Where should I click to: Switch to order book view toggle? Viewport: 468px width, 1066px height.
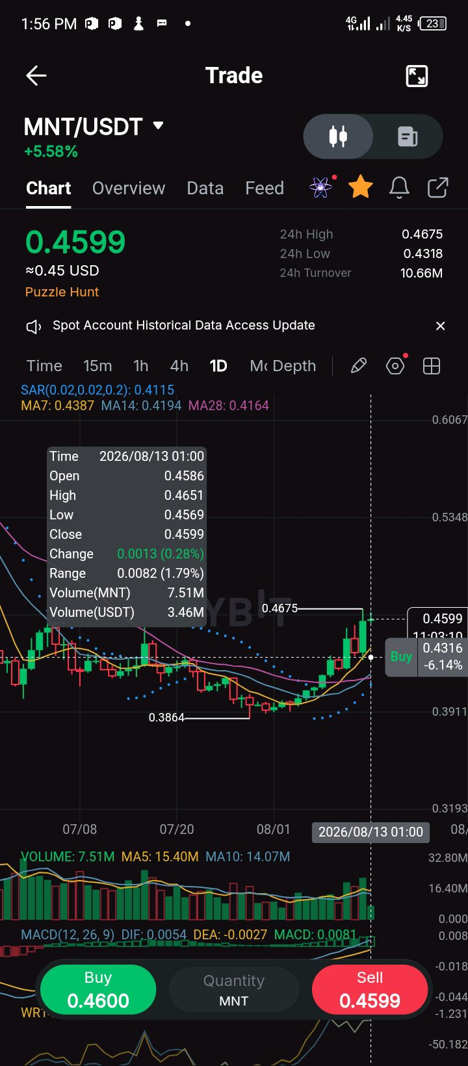click(408, 136)
